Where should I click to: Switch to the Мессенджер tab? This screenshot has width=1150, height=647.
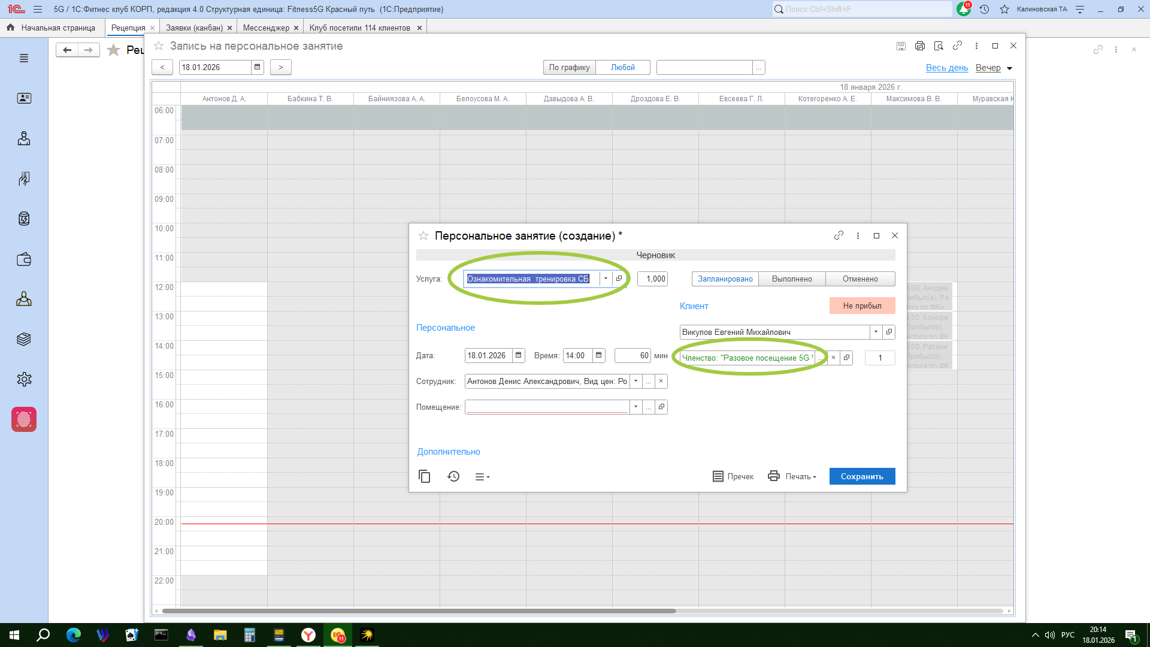266,28
